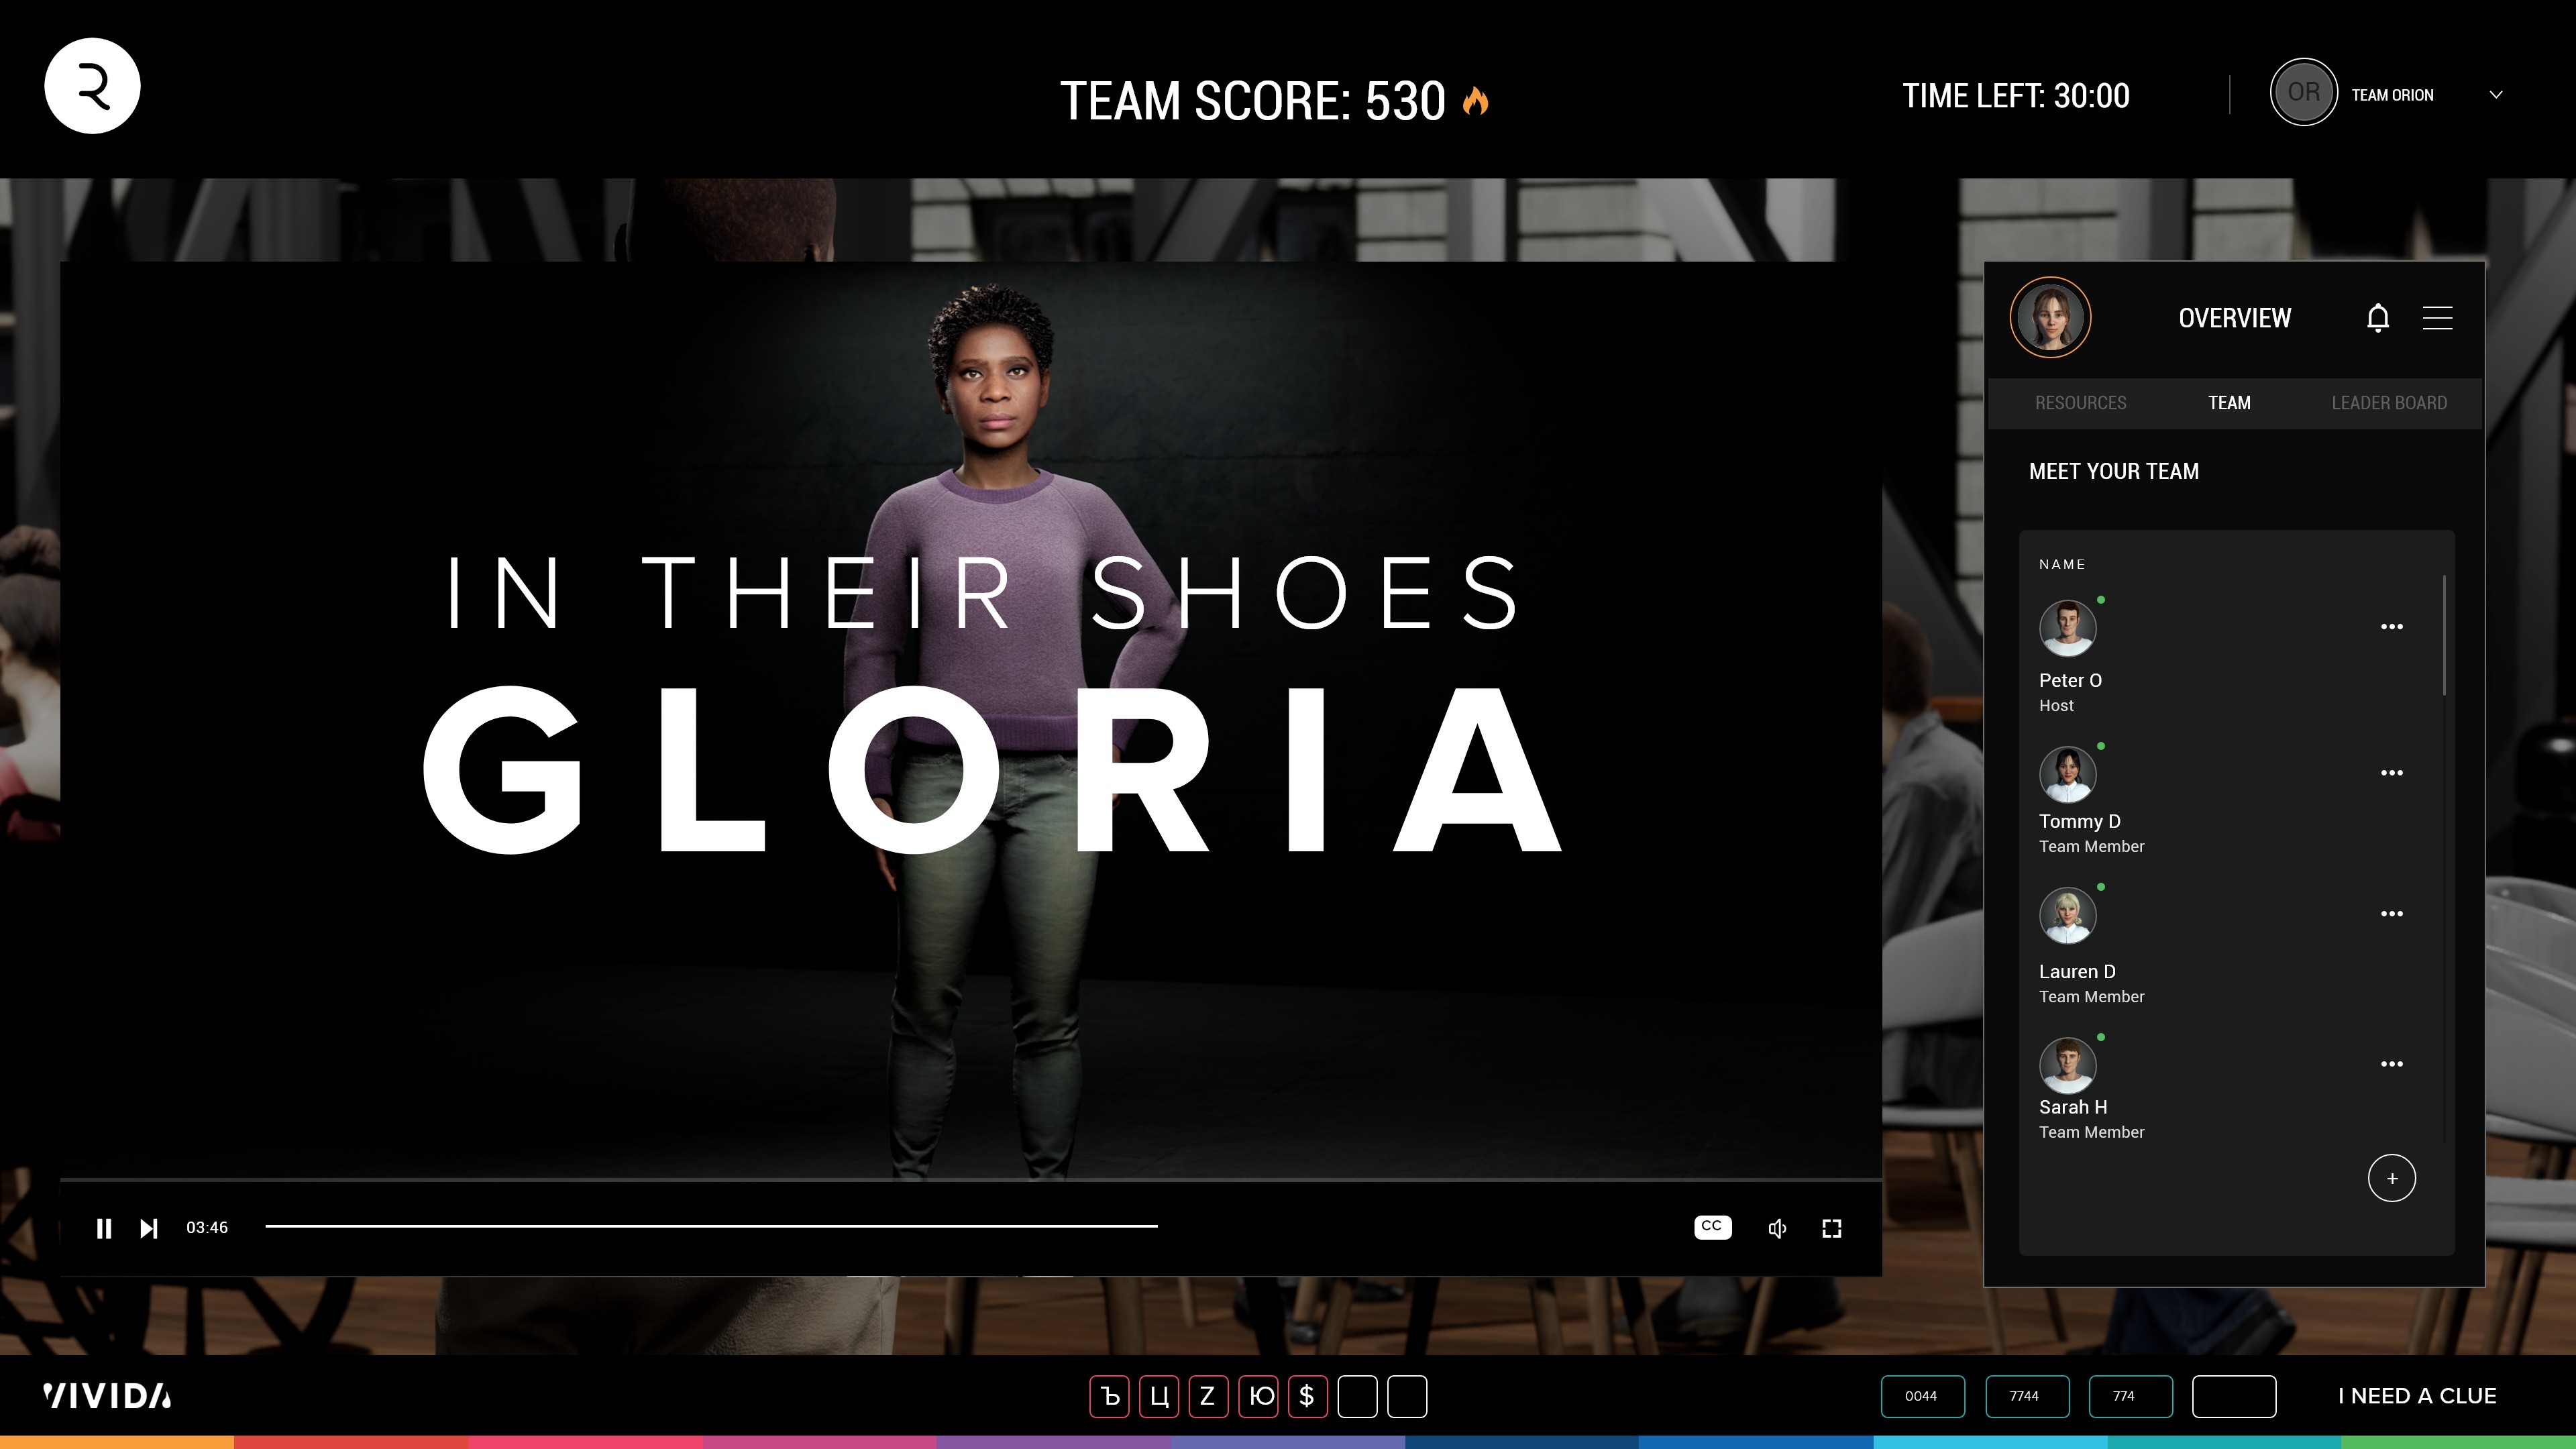2576x1449 pixels.
Task: Pause the Gloria video
Action: (103, 1228)
